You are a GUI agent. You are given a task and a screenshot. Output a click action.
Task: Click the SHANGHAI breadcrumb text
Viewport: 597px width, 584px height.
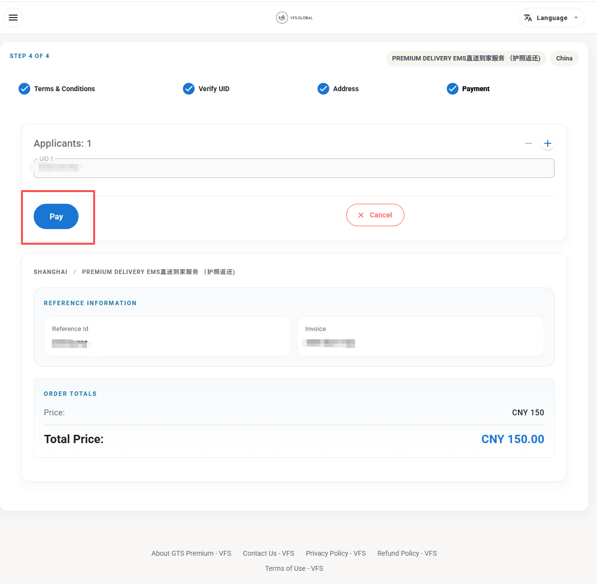[51, 272]
